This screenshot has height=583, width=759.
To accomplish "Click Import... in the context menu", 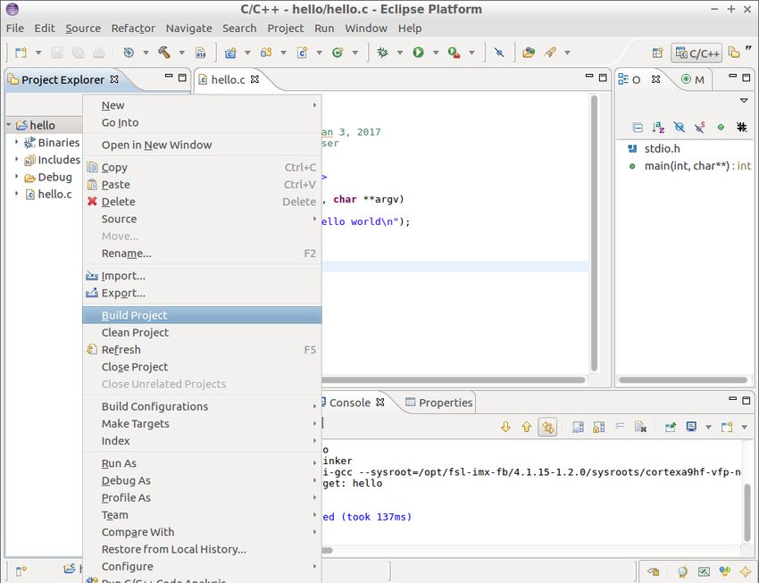I will click(202, 276).
